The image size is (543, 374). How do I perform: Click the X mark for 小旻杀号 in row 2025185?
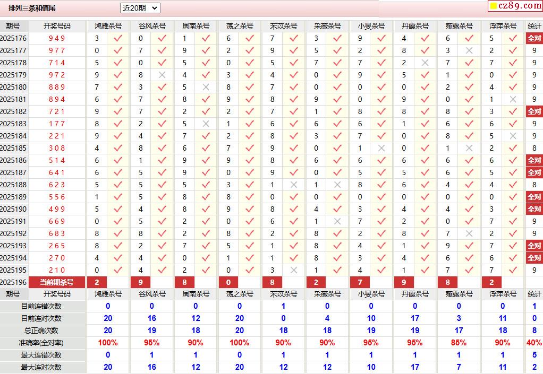381,149
